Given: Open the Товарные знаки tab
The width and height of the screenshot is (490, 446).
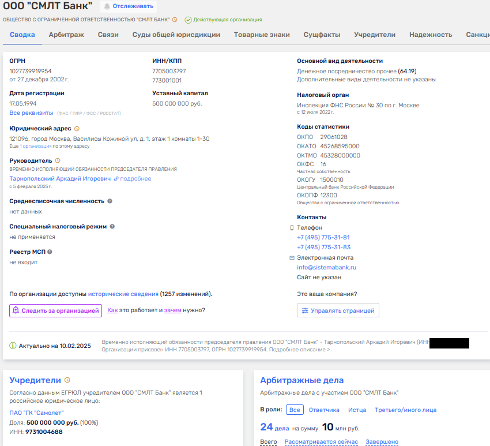Looking at the screenshot, I should [262, 35].
